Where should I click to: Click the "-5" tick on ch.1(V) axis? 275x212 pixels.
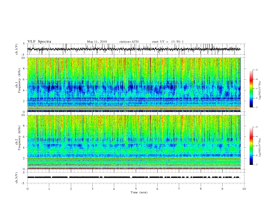[24, 55]
